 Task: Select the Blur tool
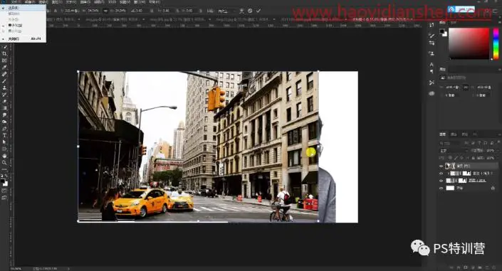[x=5, y=115]
